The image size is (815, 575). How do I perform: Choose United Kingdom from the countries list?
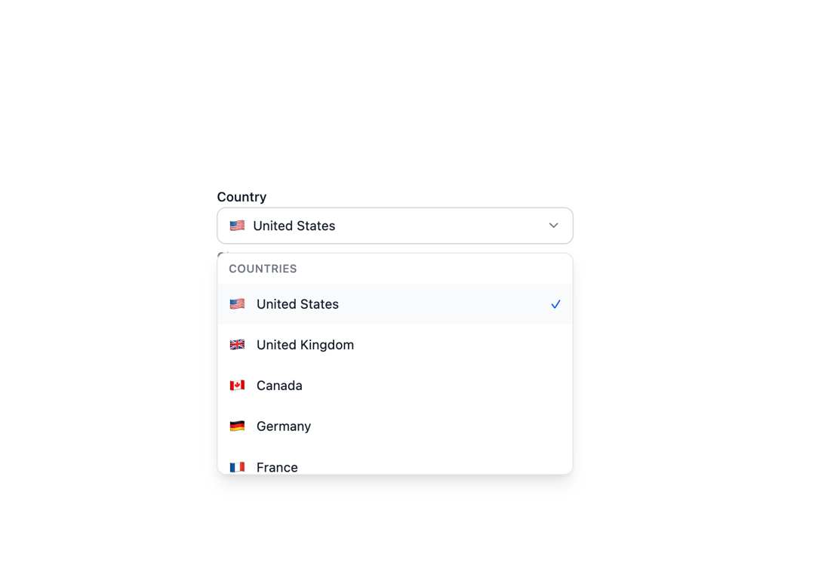395,345
